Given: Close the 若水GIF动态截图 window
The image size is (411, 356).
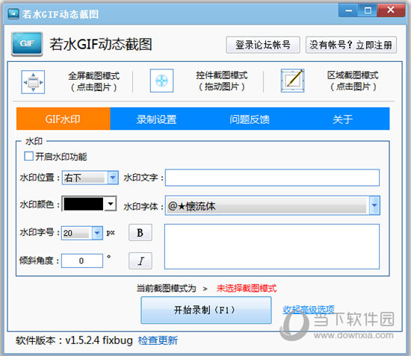Looking at the screenshot, I should (391, 10).
